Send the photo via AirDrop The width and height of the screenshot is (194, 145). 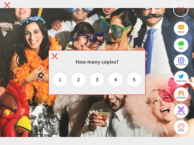181,94
